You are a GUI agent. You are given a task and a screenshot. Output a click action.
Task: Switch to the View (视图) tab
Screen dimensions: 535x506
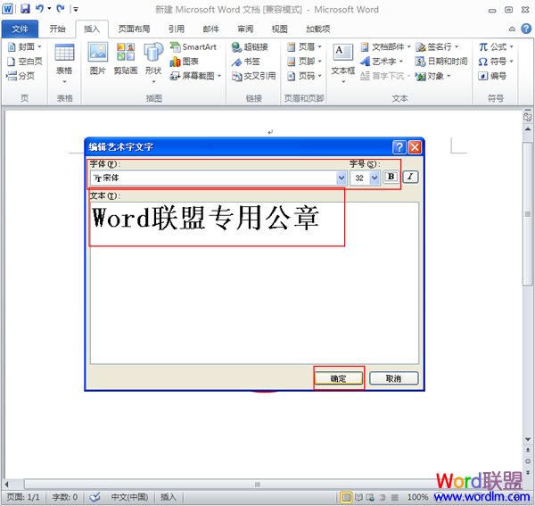(279, 29)
